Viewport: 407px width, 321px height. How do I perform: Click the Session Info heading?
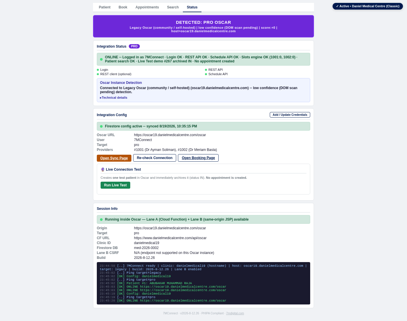pyautogui.click(x=107, y=209)
